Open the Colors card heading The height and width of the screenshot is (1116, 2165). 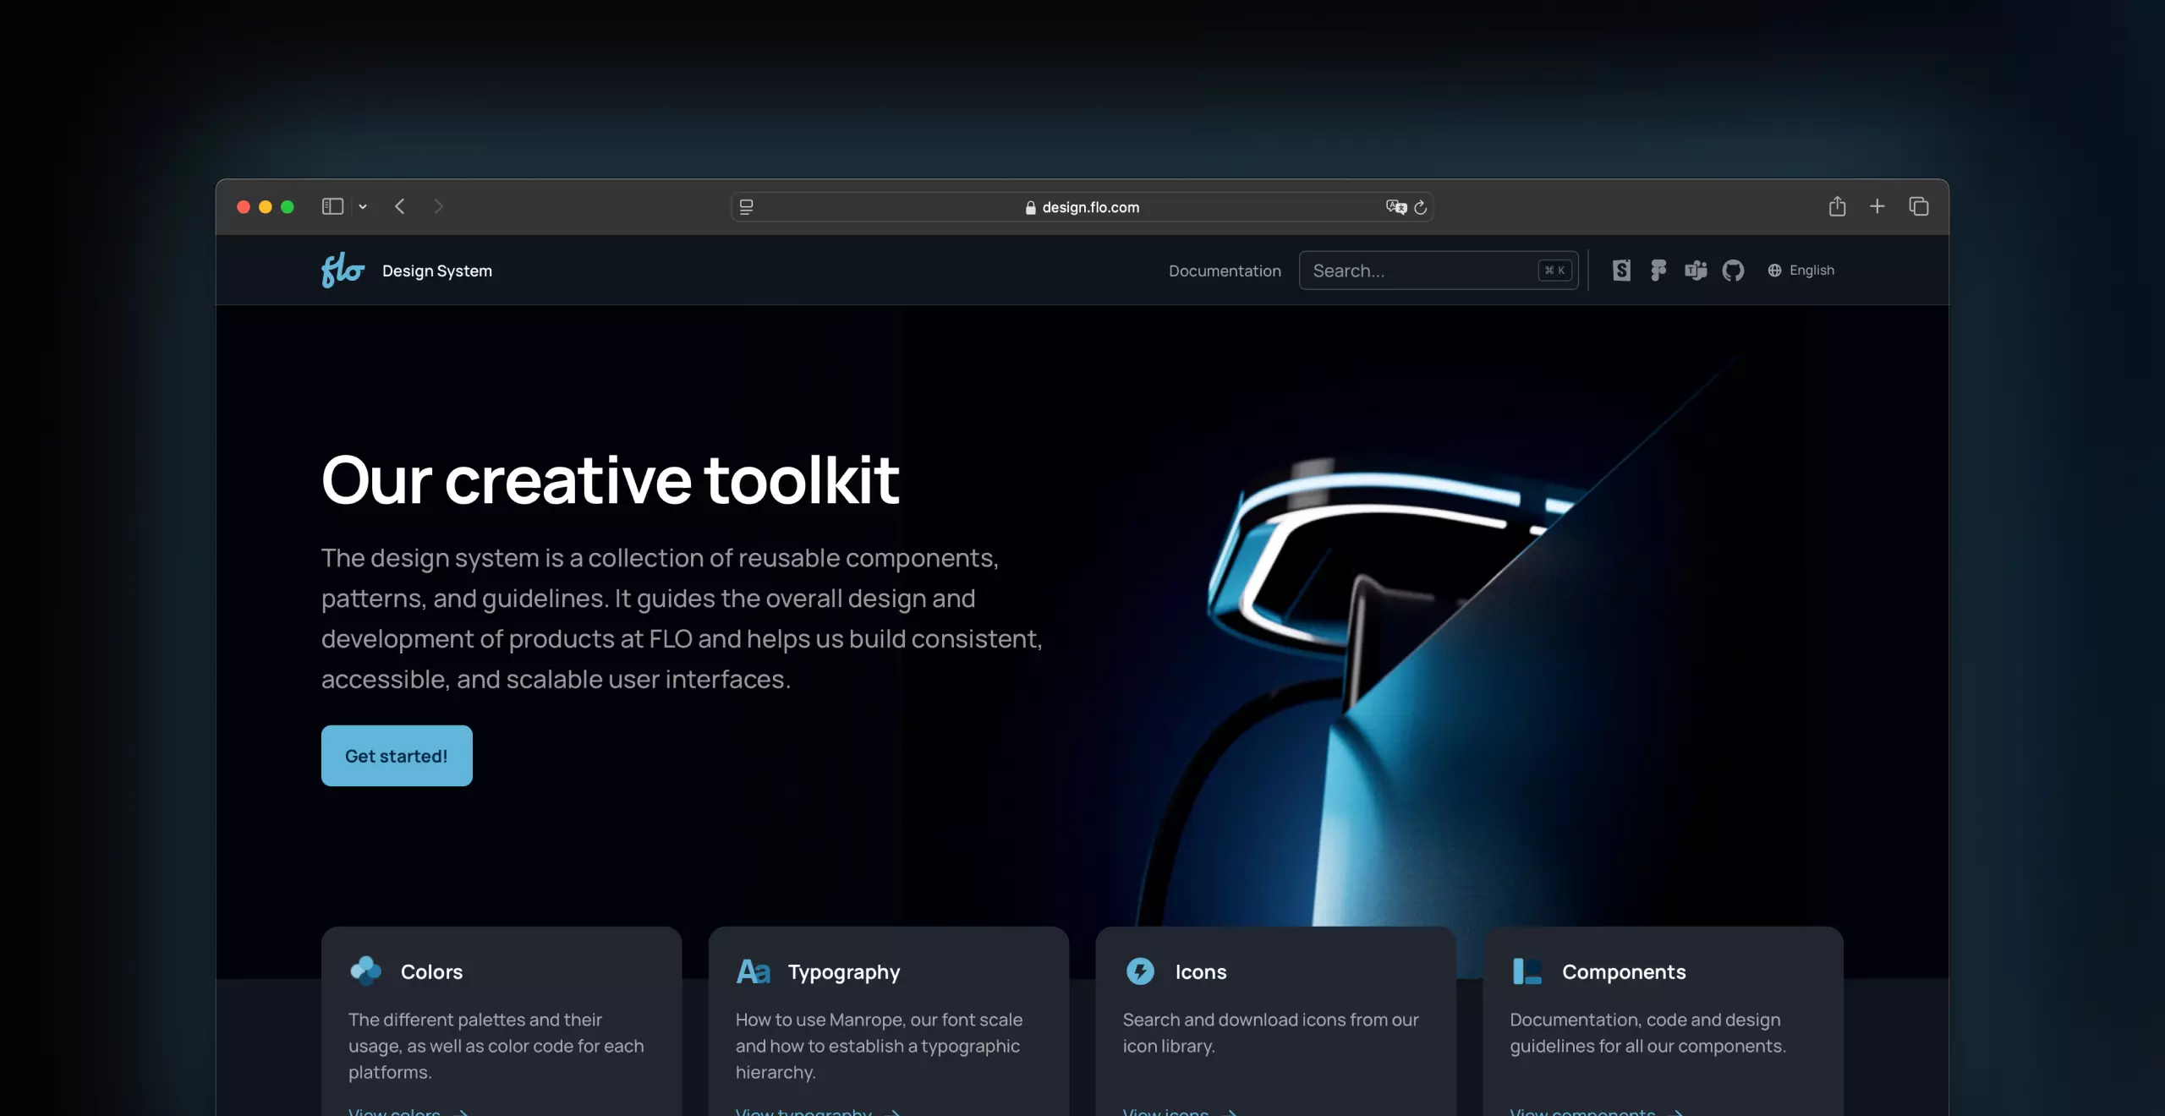tap(431, 971)
